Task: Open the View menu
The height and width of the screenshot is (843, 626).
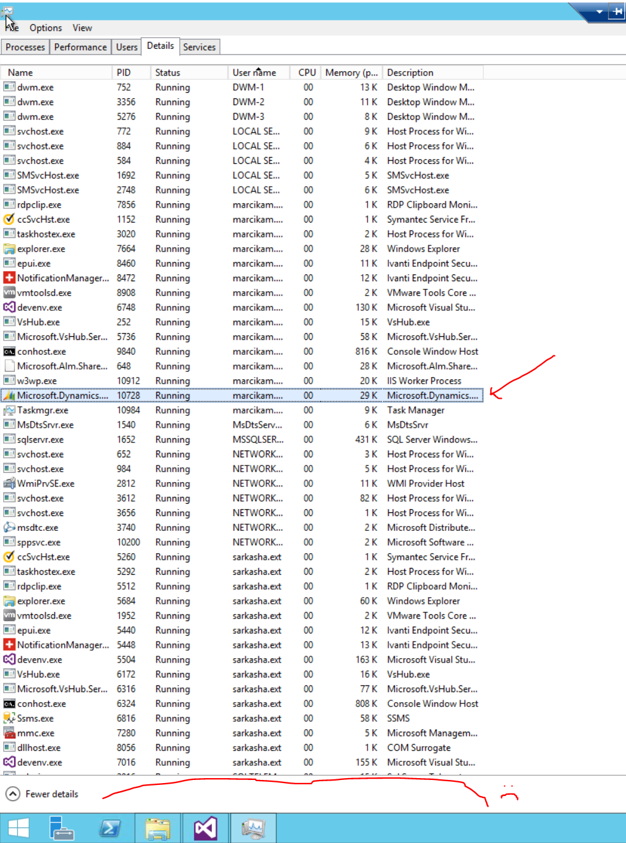Action: [82, 28]
